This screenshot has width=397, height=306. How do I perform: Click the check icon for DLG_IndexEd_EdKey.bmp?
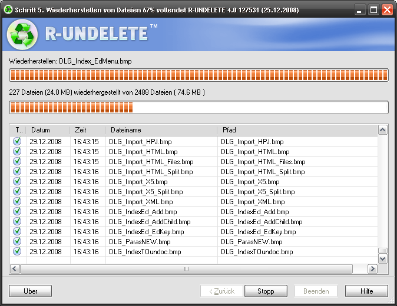click(17, 231)
